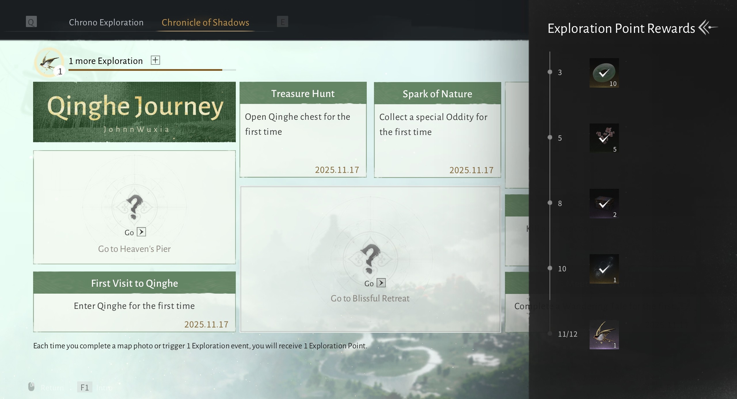Click the swallow exploration icon badge
Image resolution: width=737 pixels, height=399 pixels.
[x=49, y=62]
